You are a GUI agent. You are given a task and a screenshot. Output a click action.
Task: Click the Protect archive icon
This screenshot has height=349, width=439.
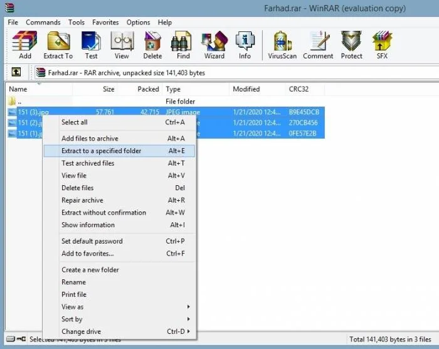351,45
